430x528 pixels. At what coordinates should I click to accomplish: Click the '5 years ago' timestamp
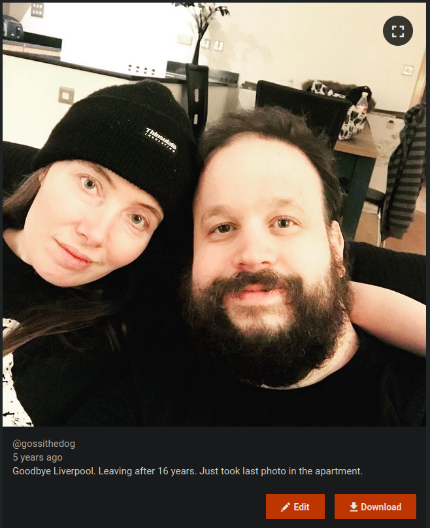(x=37, y=457)
